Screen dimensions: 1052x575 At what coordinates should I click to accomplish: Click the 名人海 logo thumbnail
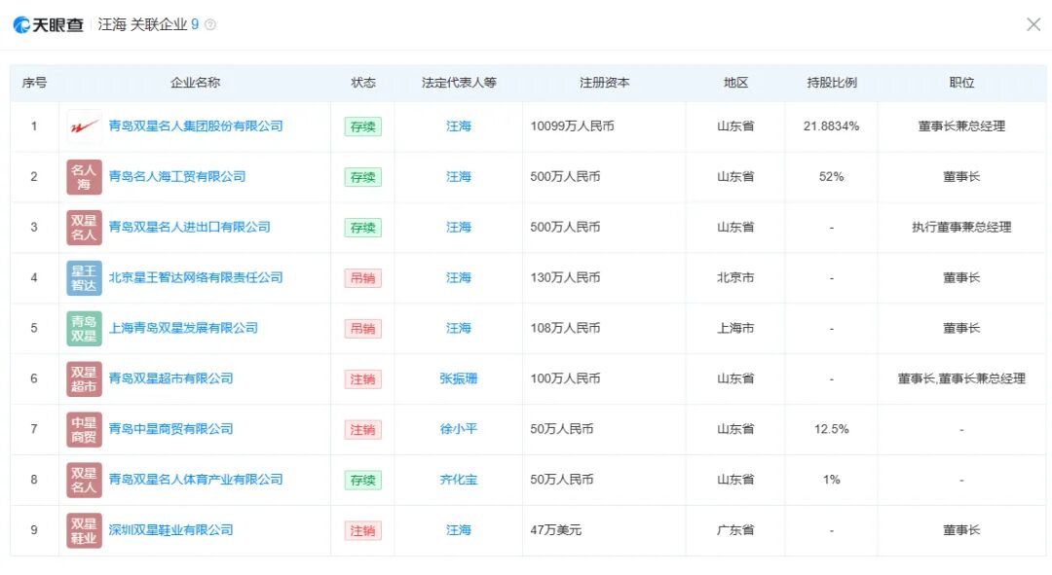[x=84, y=177]
